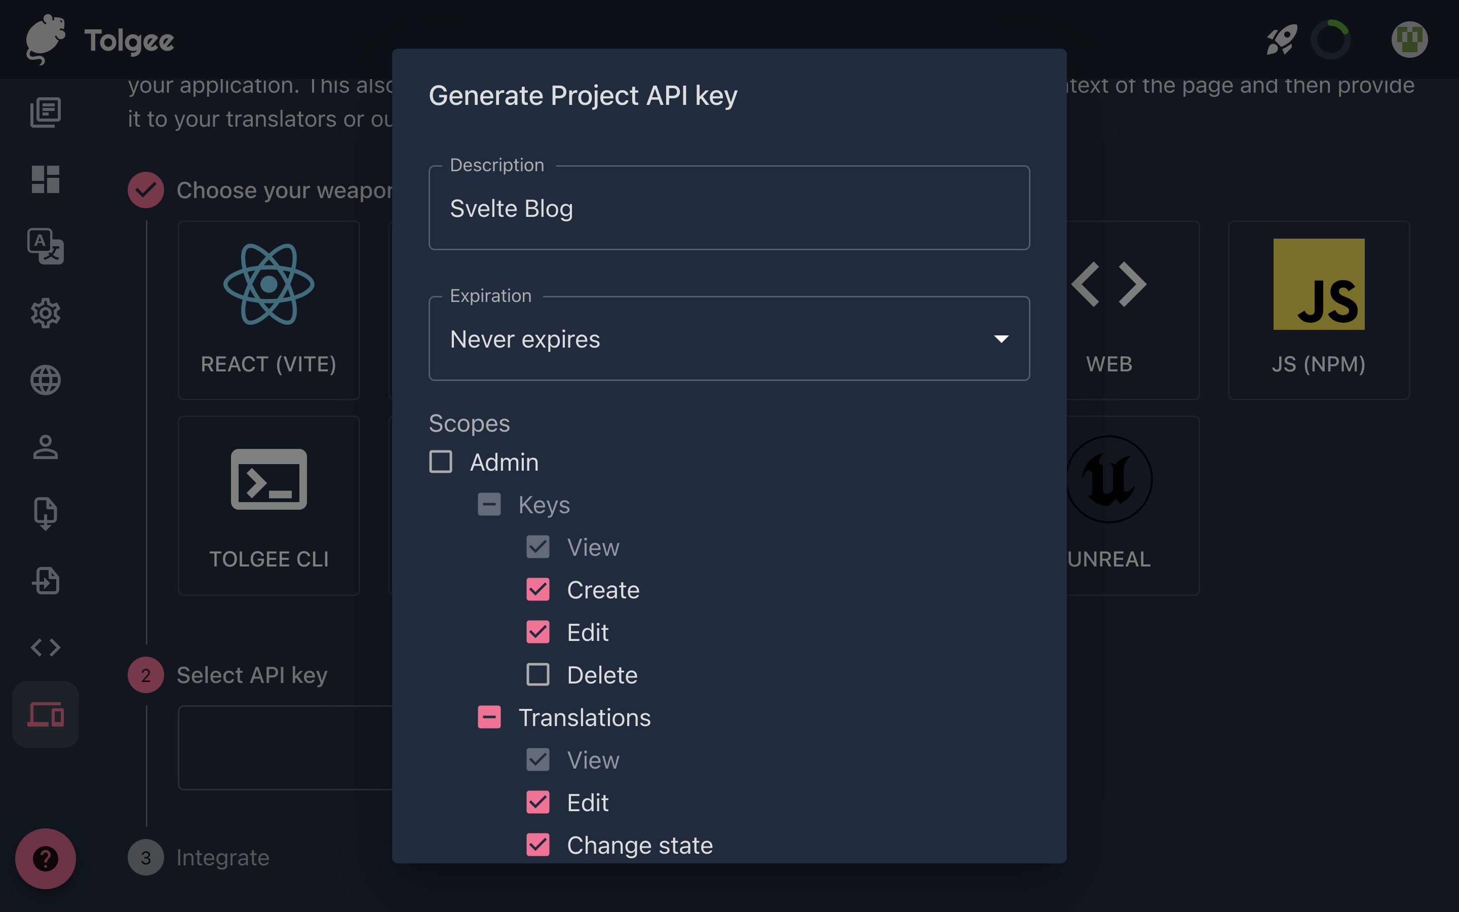The image size is (1459, 912).
Task: Select the REACT (VITE) integration card
Action: [268, 311]
